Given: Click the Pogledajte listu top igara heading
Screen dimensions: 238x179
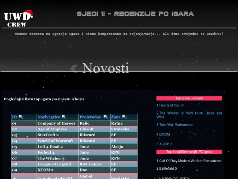Looking at the screenshot, I should coord(44,99).
